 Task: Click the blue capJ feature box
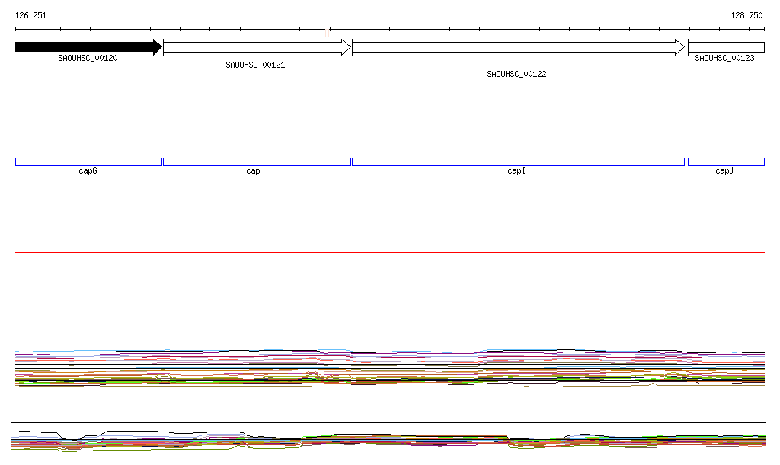pos(726,161)
